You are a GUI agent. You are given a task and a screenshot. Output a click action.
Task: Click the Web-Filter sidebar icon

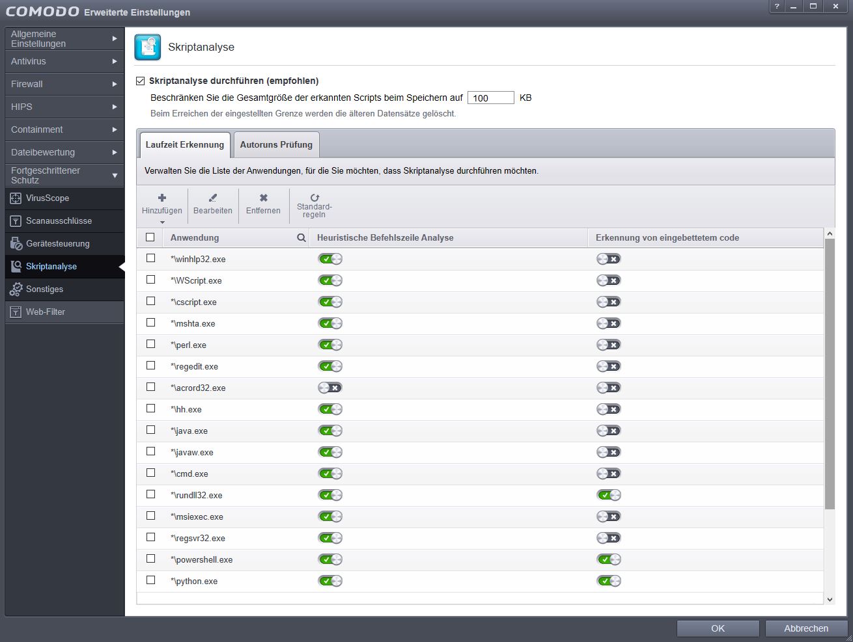(x=16, y=312)
